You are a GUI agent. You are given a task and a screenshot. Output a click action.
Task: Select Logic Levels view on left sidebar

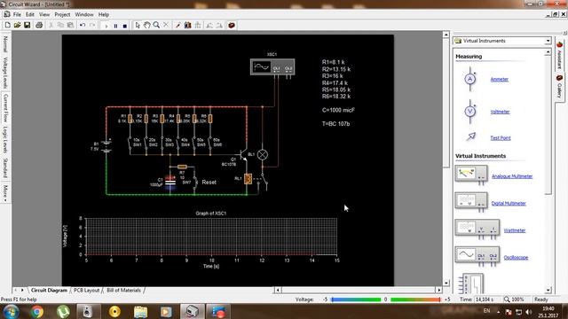(x=5, y=140)
